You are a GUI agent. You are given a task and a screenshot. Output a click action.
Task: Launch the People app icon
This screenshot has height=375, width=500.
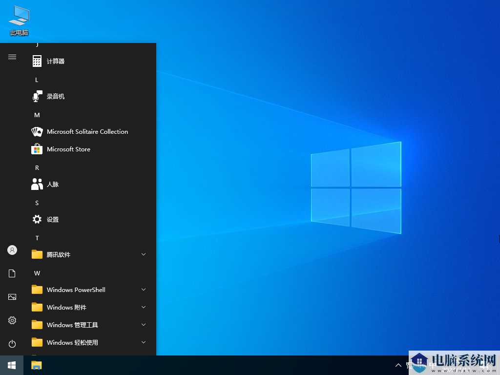click(x=37, y=184)
